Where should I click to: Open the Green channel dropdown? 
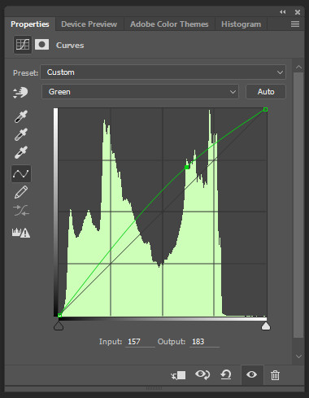(x=140, y=92)
